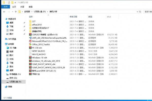Sort by the 名称 column header
This screenshot has width=152, height=101.
[31, 17]
